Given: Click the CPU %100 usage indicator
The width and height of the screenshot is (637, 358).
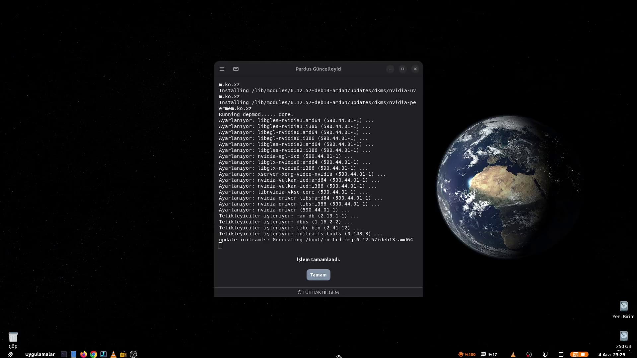Looking at the screenshot, I should click(467, 354).
